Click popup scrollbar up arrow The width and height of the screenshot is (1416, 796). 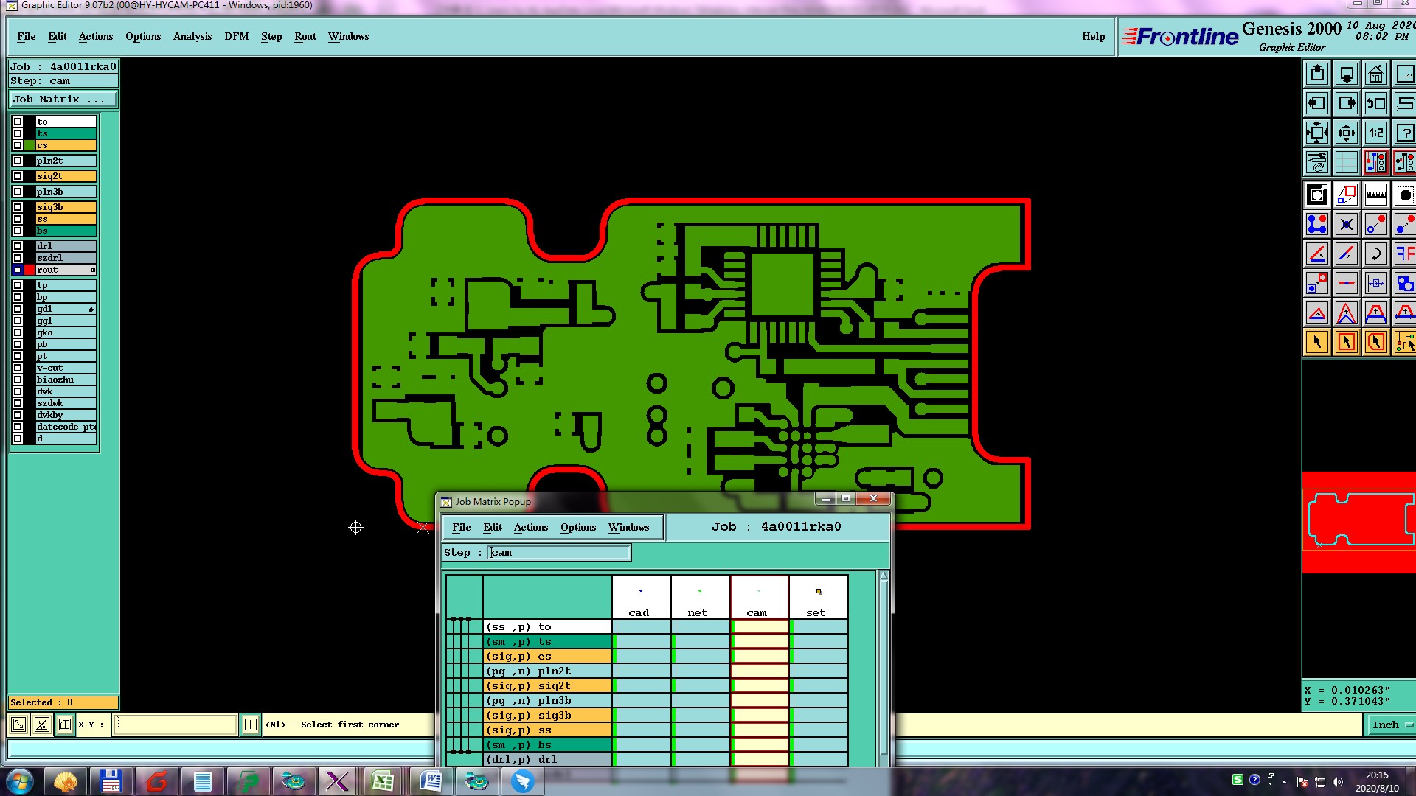click(x=884, y=576)
